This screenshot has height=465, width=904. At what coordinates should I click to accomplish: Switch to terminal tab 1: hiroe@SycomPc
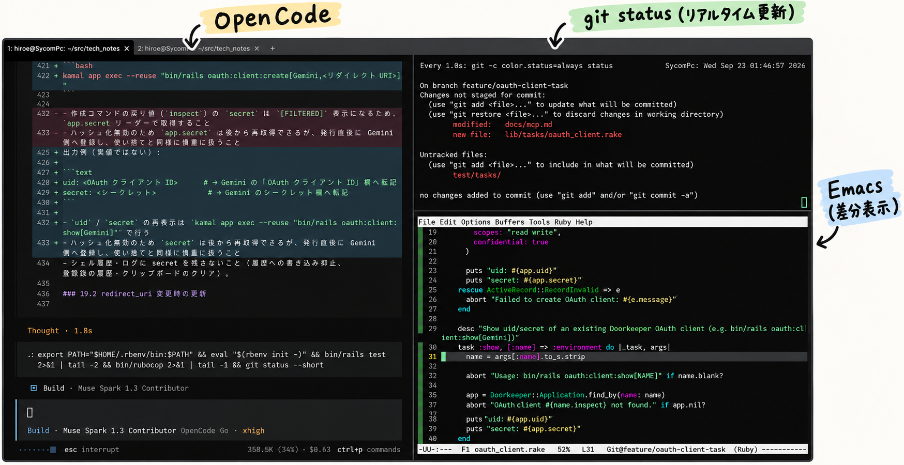click(x=63, y=49)
